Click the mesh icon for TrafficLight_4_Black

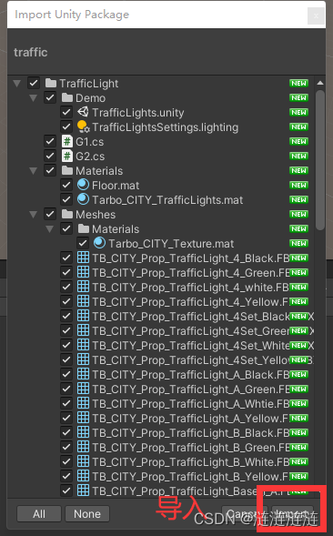(x=83, y=258)
